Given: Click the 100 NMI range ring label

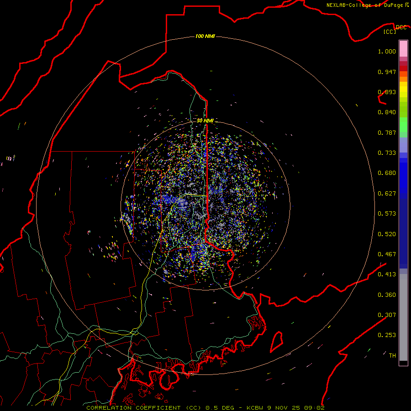Looking at the screenshot, I should point(205,36).
